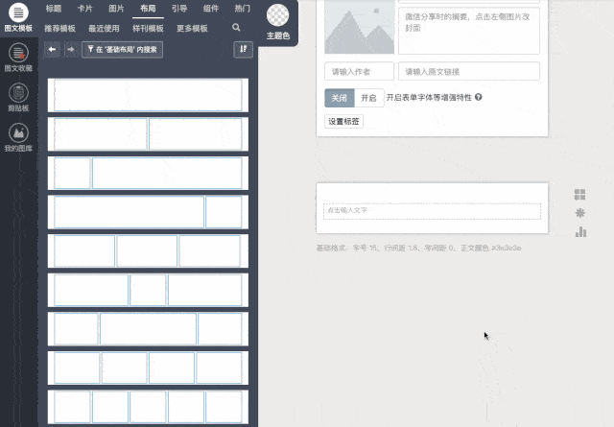Select the four equal columns layout template

pos(148,368)
